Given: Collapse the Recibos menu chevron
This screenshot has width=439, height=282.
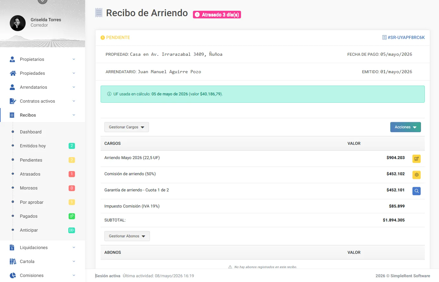Looking at the screenshot, I should [x=74, y=115].
